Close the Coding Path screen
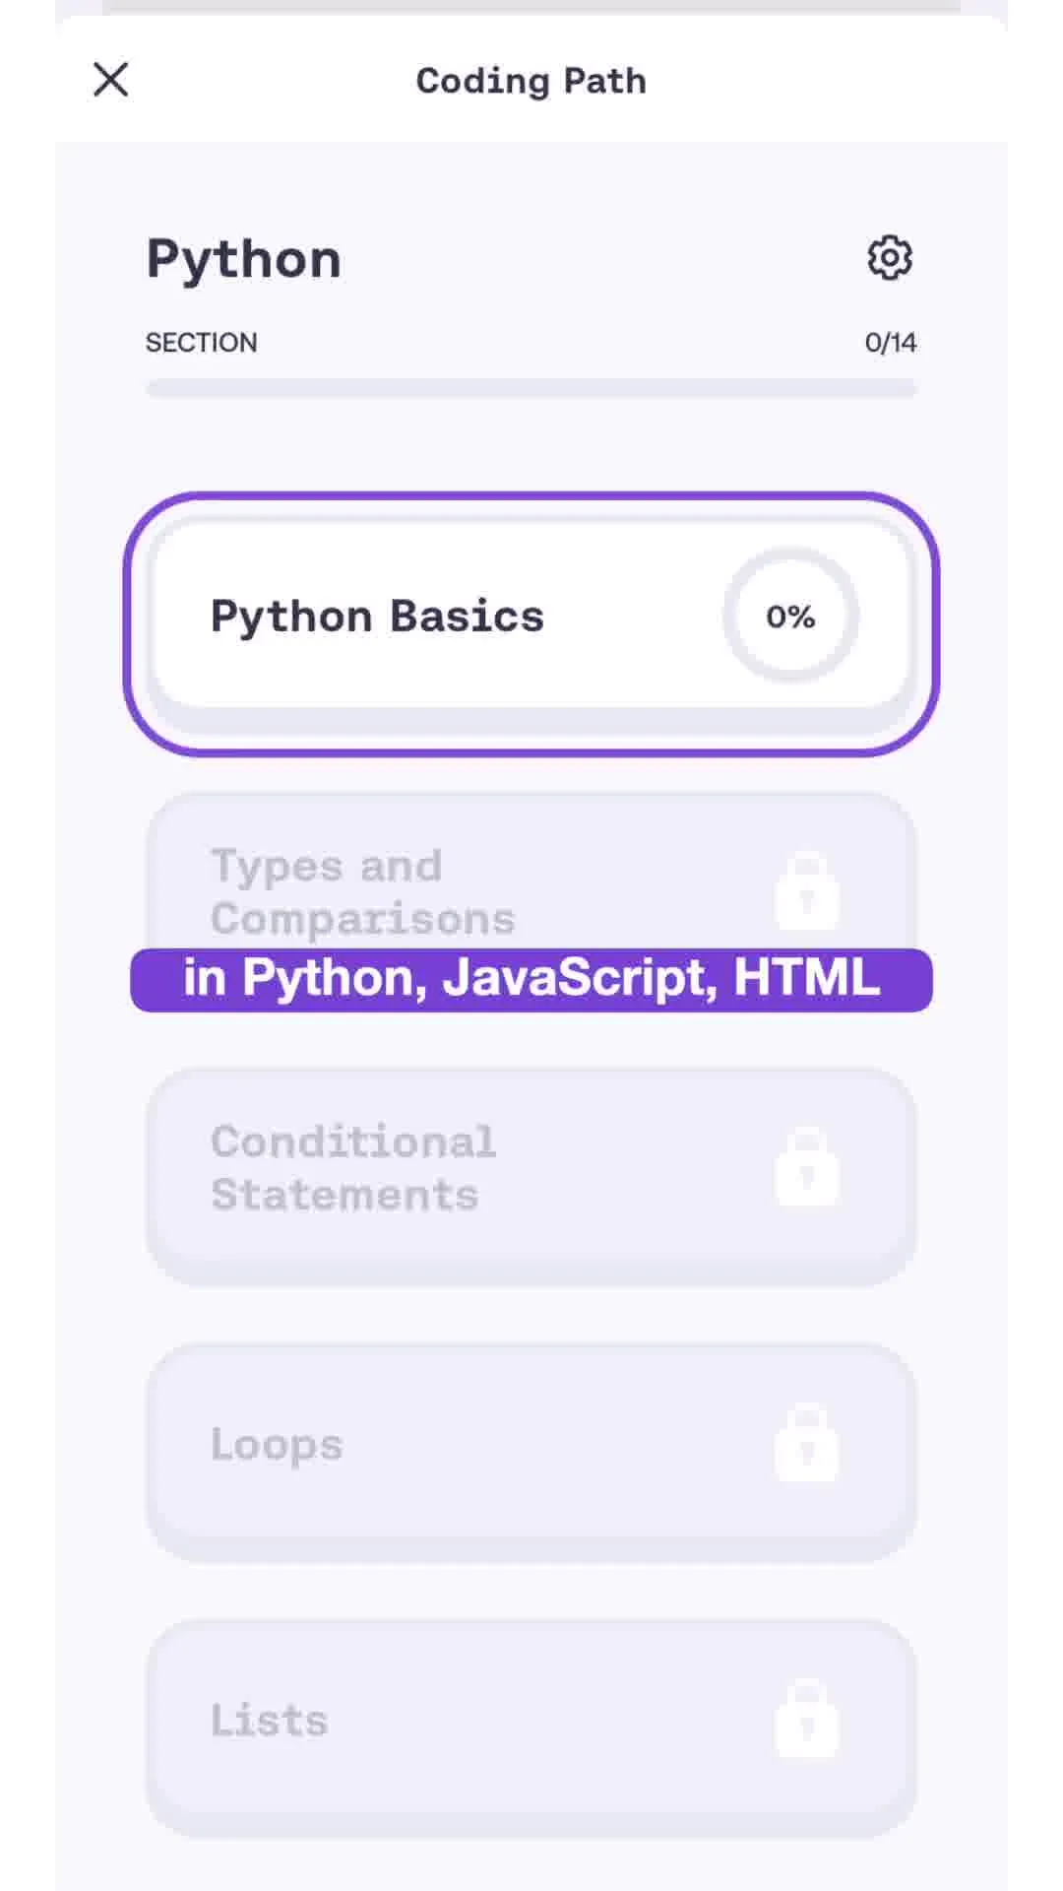1063x1891 pixels. 110,80
